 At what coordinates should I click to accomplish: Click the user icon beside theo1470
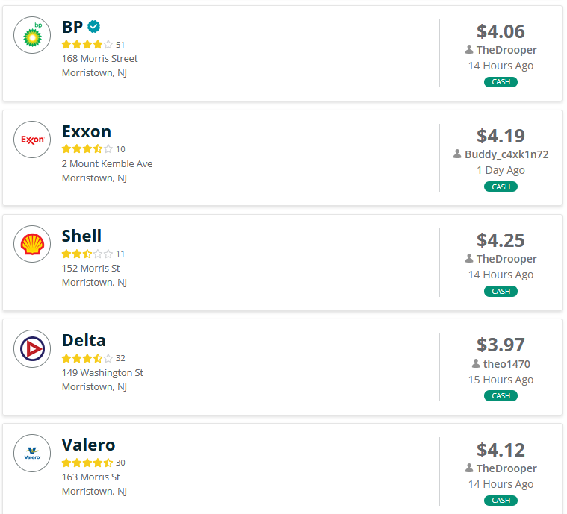click(x=476, y=364)
